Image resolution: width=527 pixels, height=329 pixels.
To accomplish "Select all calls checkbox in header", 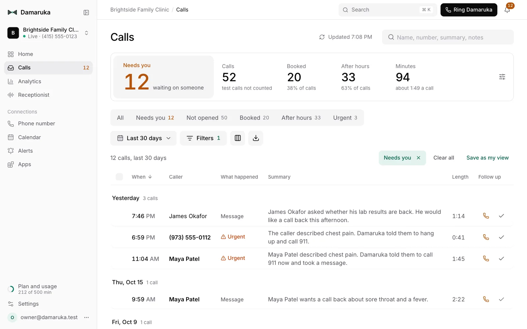I will (x=119, y=177).
